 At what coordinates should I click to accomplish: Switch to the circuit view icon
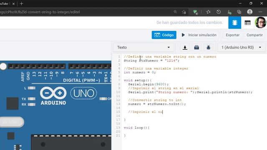[234, 22]
